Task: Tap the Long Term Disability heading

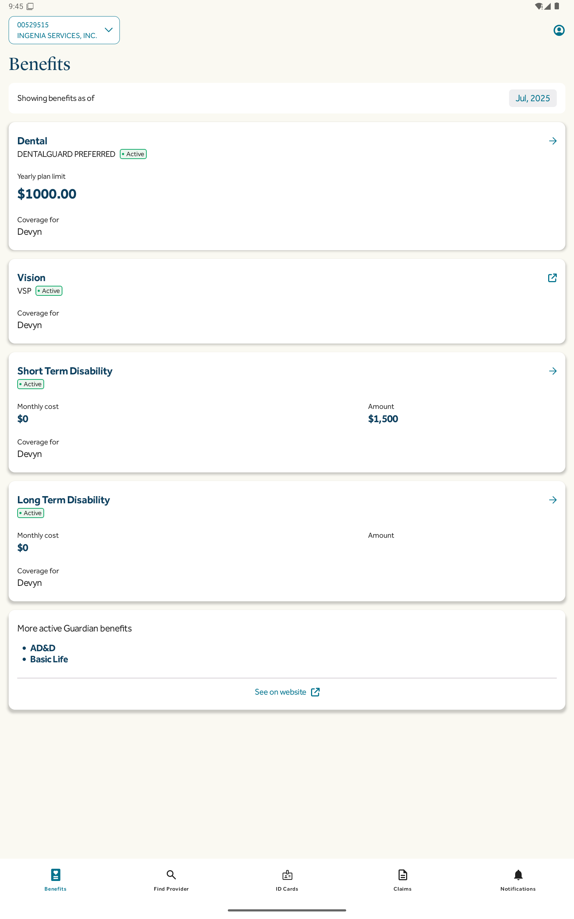Action: (x=63, y=500)
